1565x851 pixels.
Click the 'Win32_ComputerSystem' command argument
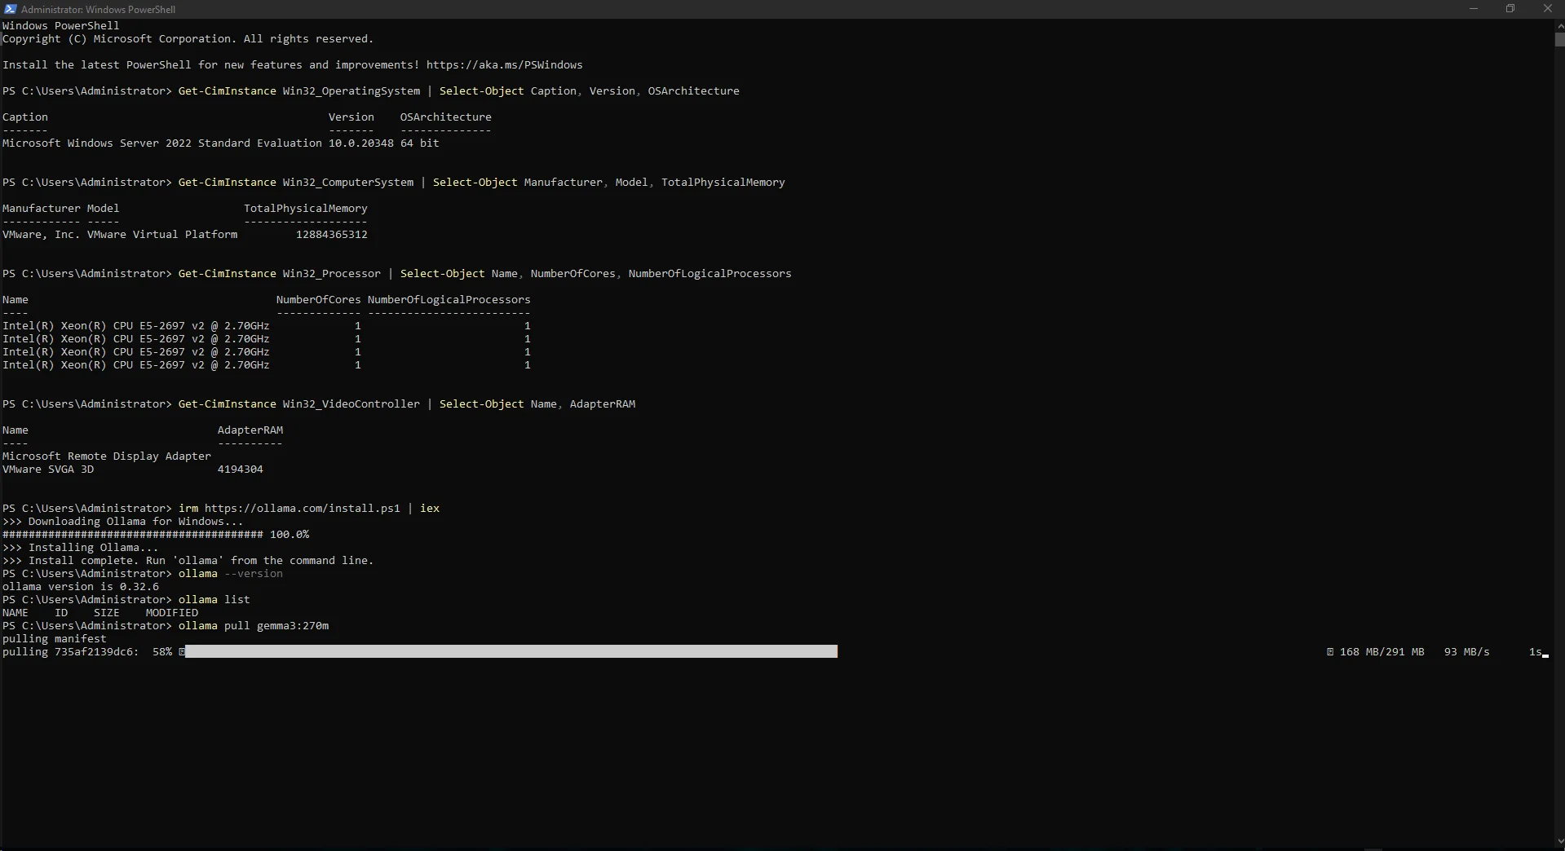point(347,183)
